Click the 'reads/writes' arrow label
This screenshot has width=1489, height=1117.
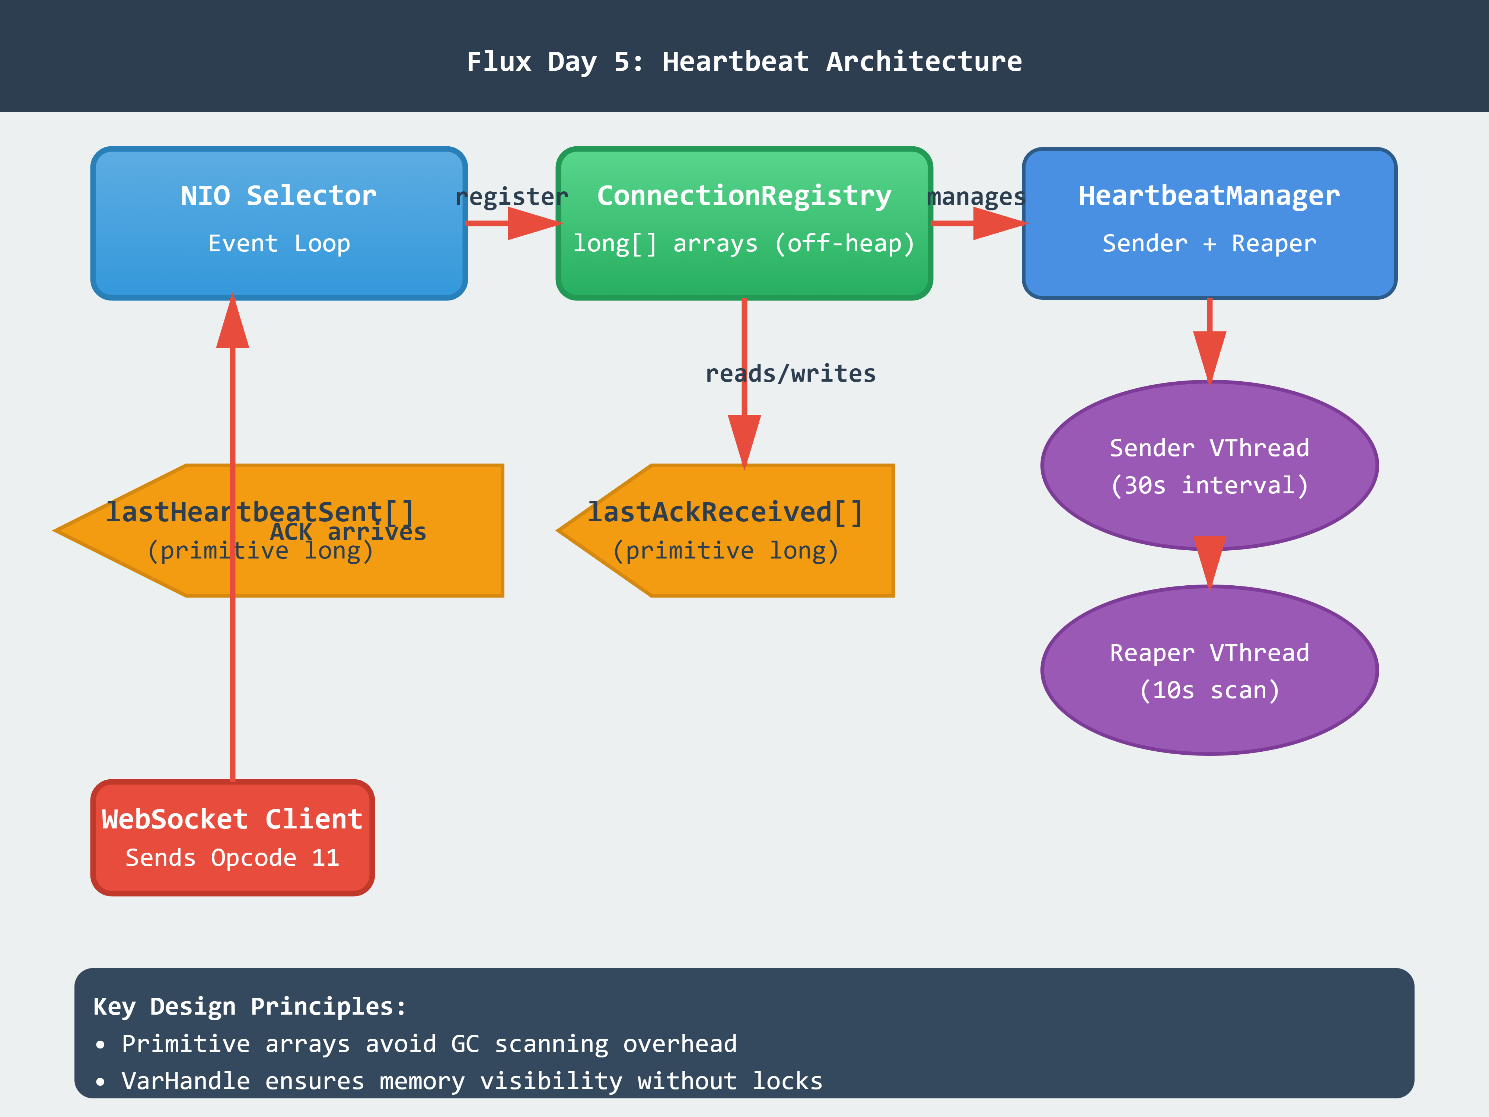[790, 374]
